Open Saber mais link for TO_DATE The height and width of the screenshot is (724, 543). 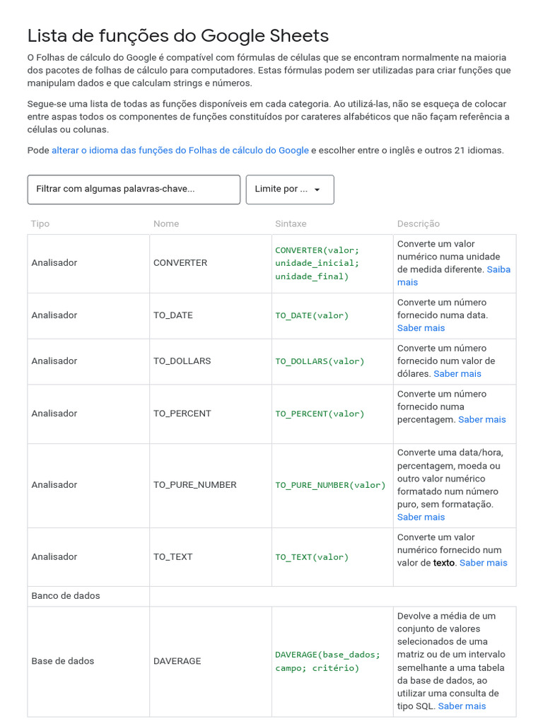click(x=421, y=328)
